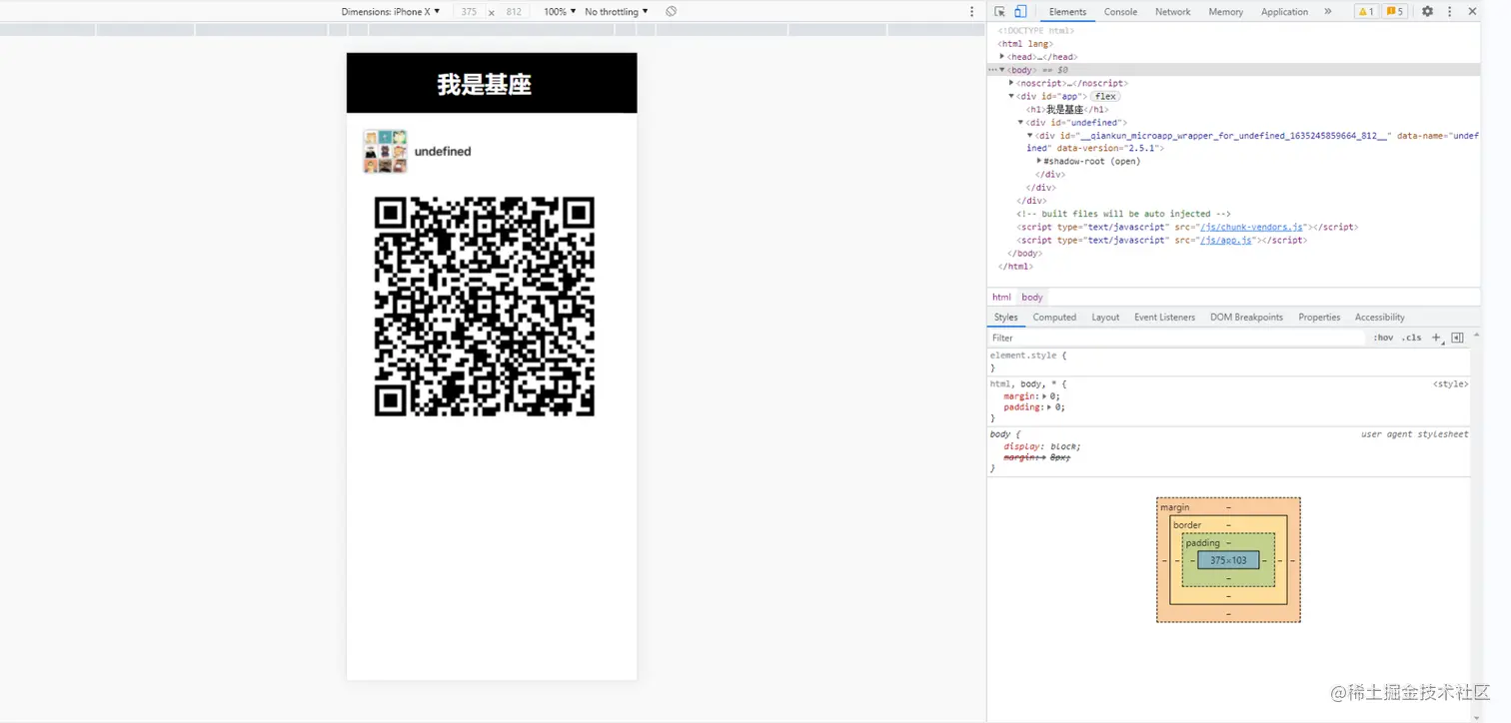This screenshot has width=1511, height=723.
Task: Select the Layout pane tab
Action: pyautogui.click(x=1105, y=318)
